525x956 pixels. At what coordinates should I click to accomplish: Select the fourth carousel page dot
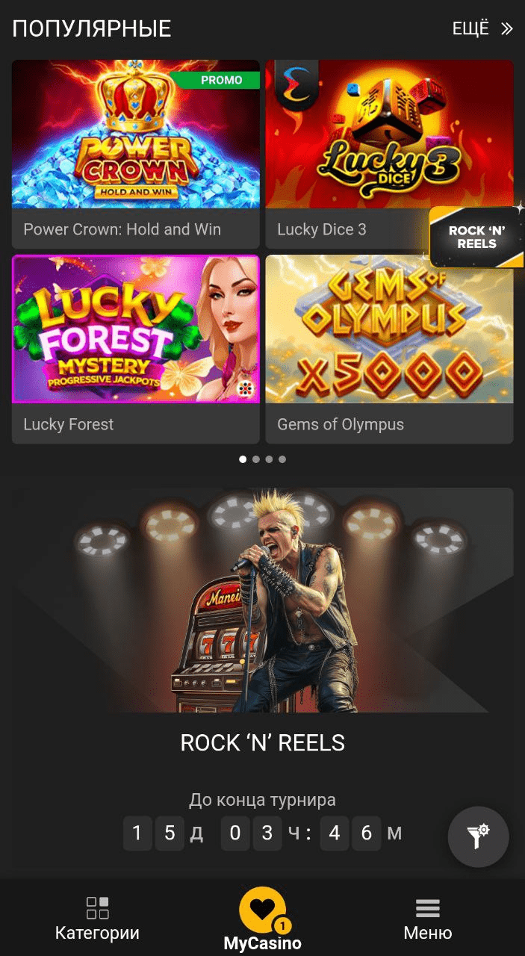282,459
